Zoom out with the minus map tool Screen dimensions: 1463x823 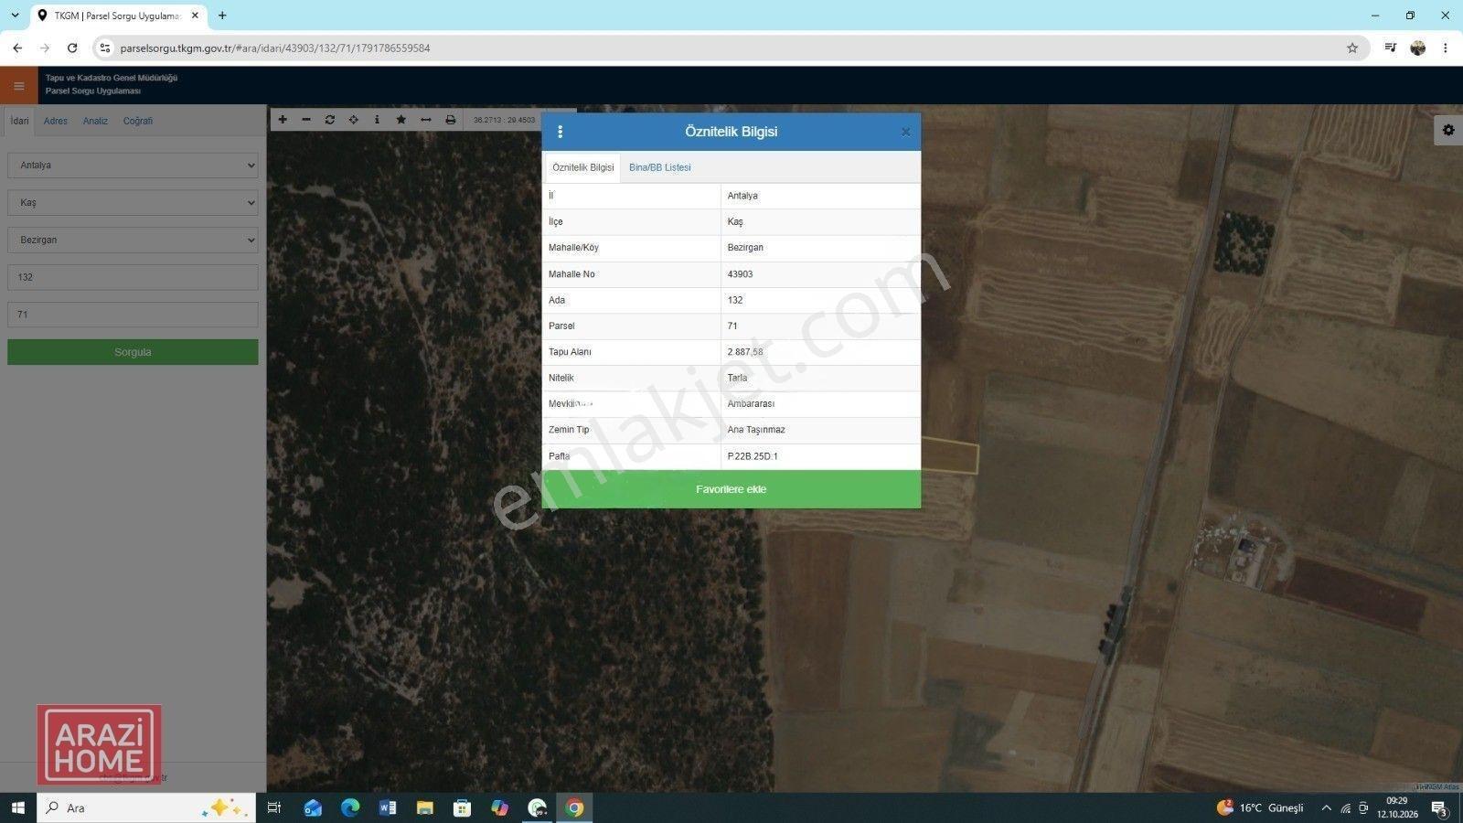coord(306,120)
